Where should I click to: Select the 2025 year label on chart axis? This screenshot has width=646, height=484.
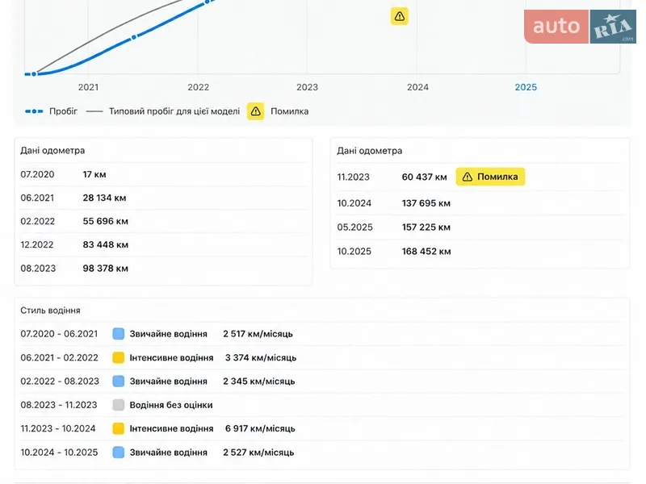[526, 87]
